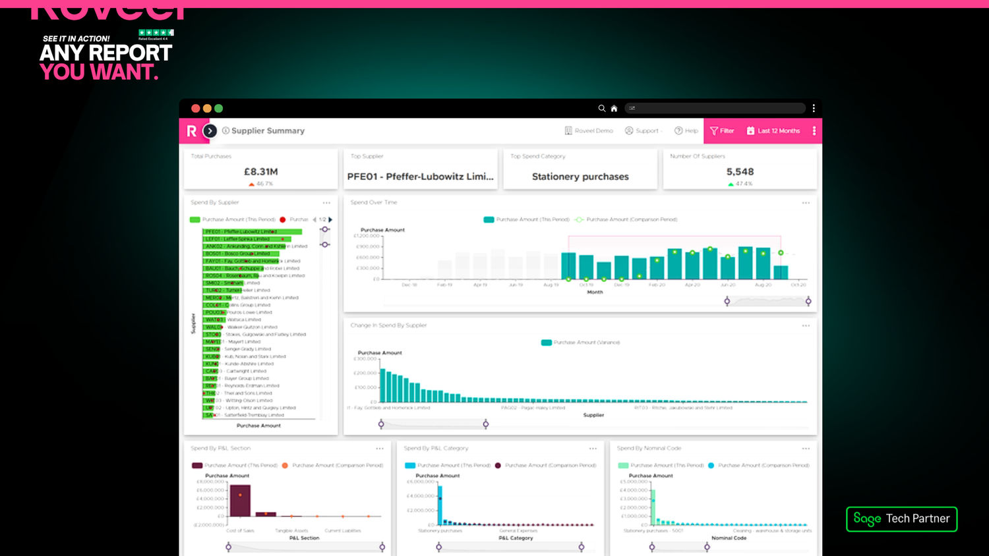Open Spend By Supplier options ellipsis
The width and height of the screenshot is (989, 556).
[326, 203]
